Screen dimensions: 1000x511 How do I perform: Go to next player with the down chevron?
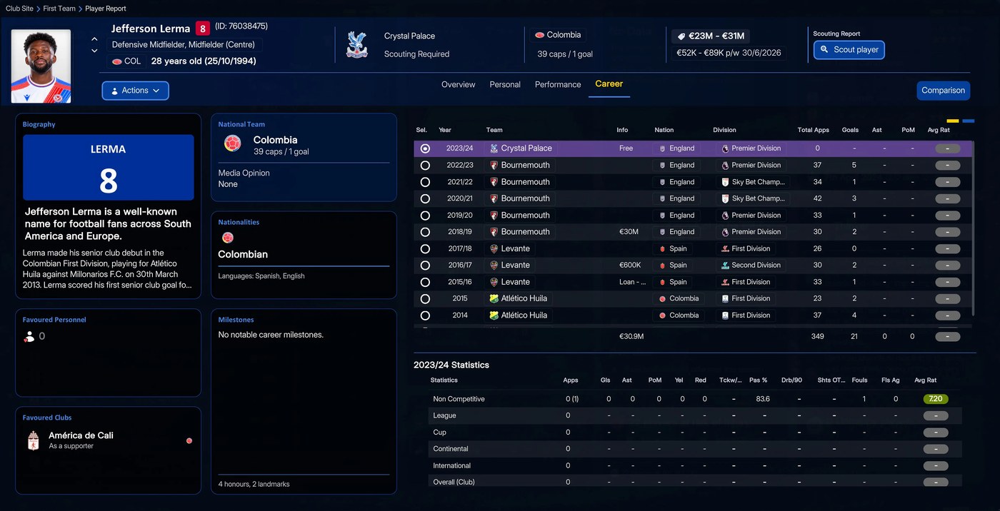click(94, 51)
